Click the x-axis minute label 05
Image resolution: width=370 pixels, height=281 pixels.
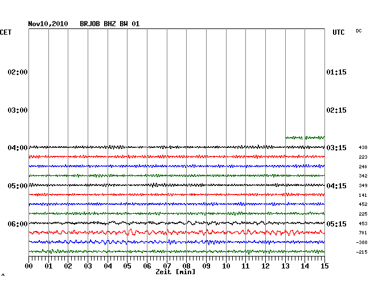click(127, 266)
